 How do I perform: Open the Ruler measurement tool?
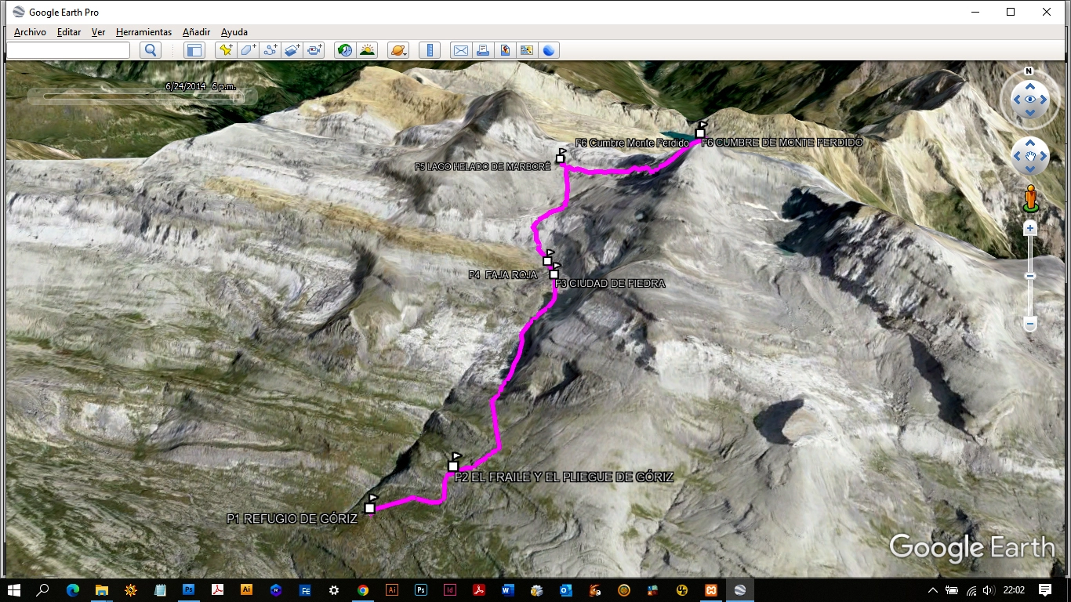(430, 49)
